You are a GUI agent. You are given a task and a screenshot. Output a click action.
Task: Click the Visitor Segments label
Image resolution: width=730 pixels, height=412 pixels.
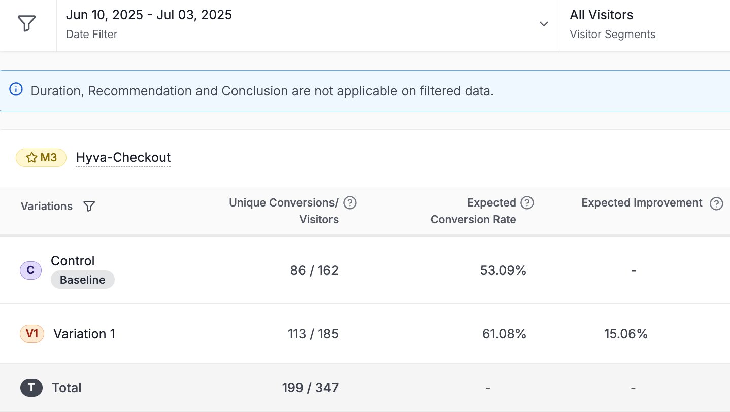click(x=612, y=35)
